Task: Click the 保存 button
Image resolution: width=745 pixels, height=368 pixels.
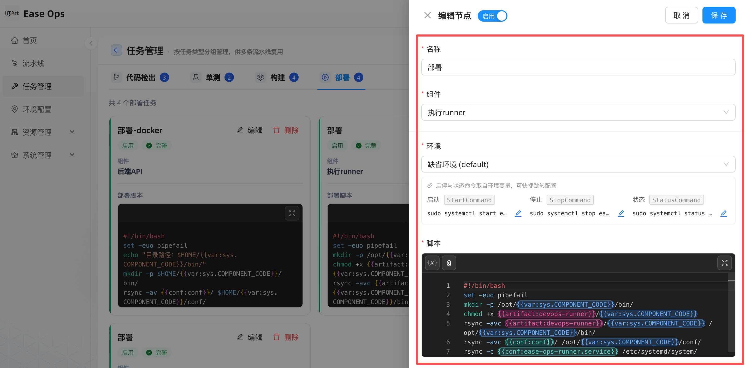Action: pos(719,15)
